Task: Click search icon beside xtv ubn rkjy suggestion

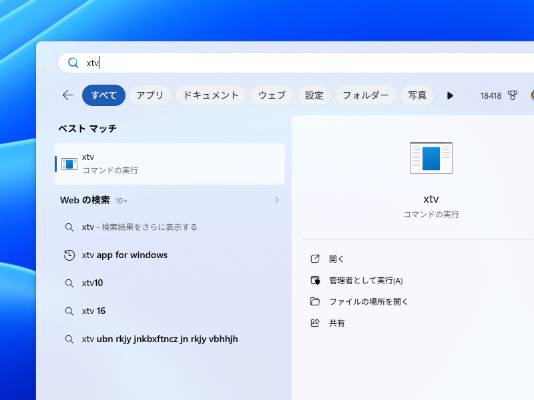Action: 69,339
